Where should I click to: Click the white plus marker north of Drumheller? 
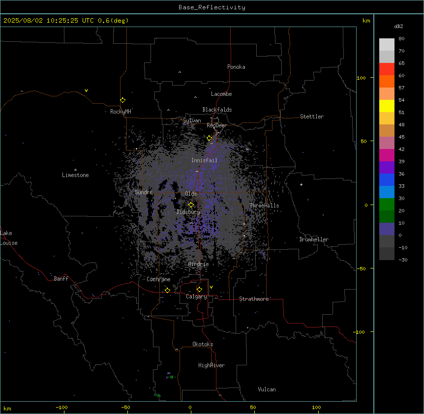click(x=301, y=184)
